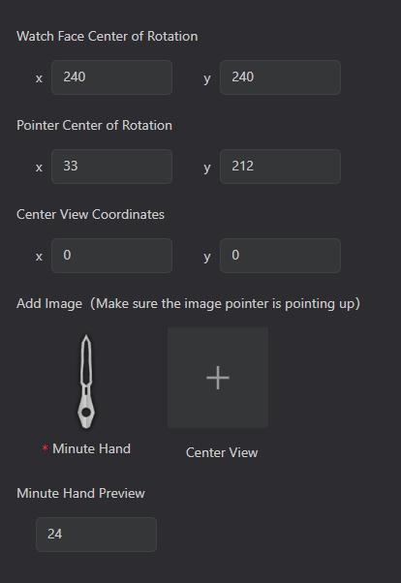Focus Pointer Center of Rotation y field showing 212
Image resolution: width=401 pixels, height=583 pixels.
point(280,167)
